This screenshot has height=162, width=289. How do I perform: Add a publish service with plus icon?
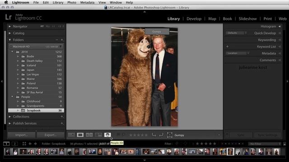[x=62, y=123]
